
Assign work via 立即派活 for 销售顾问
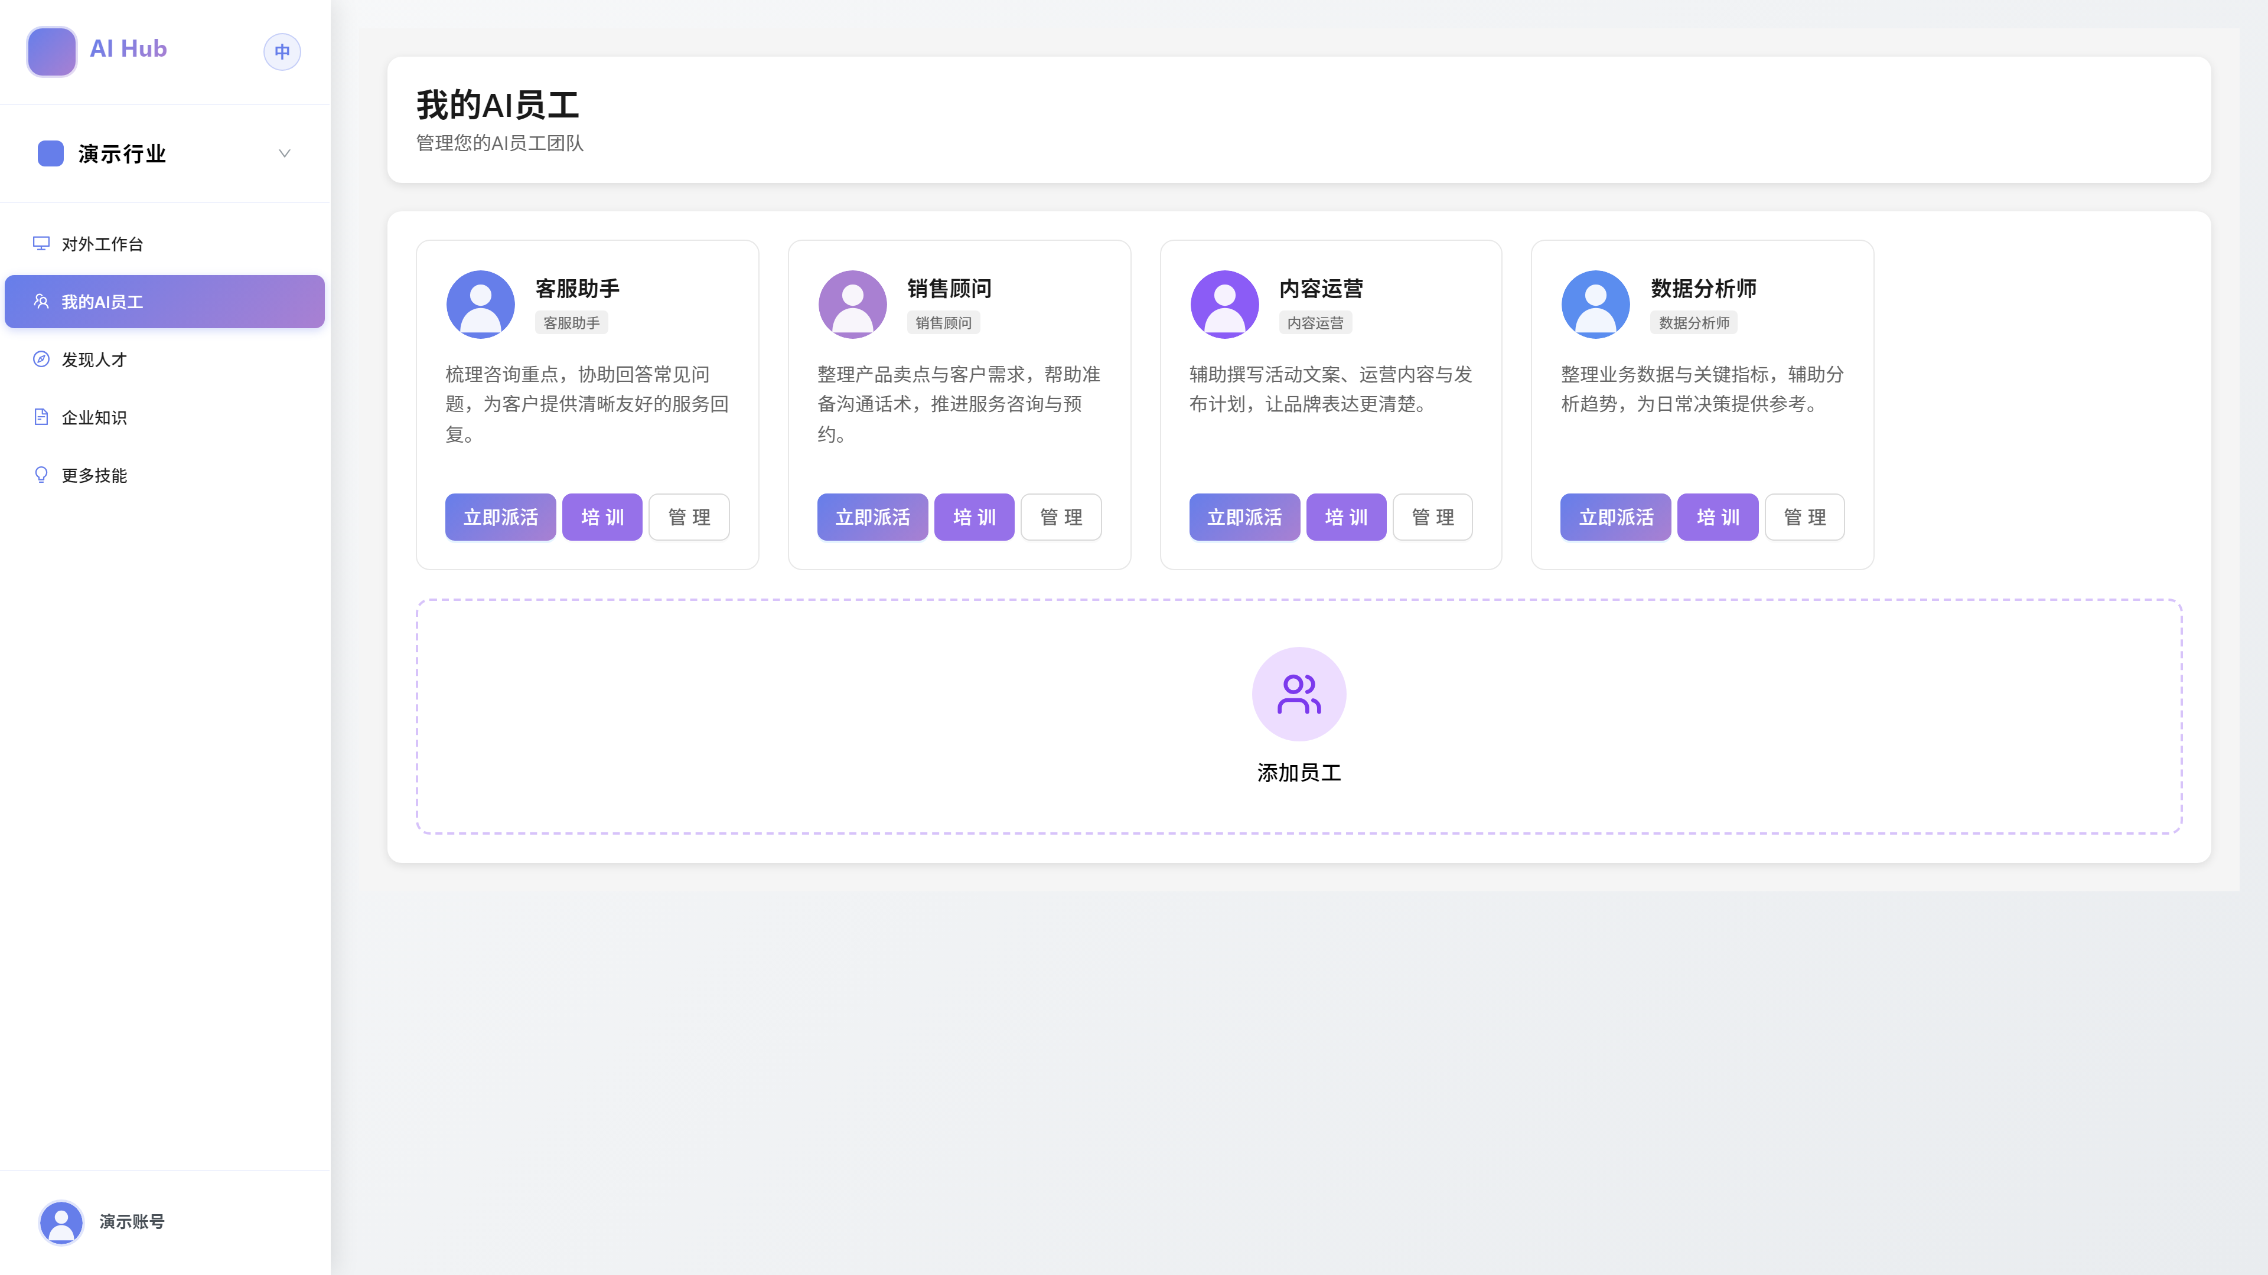coord(872,518)
